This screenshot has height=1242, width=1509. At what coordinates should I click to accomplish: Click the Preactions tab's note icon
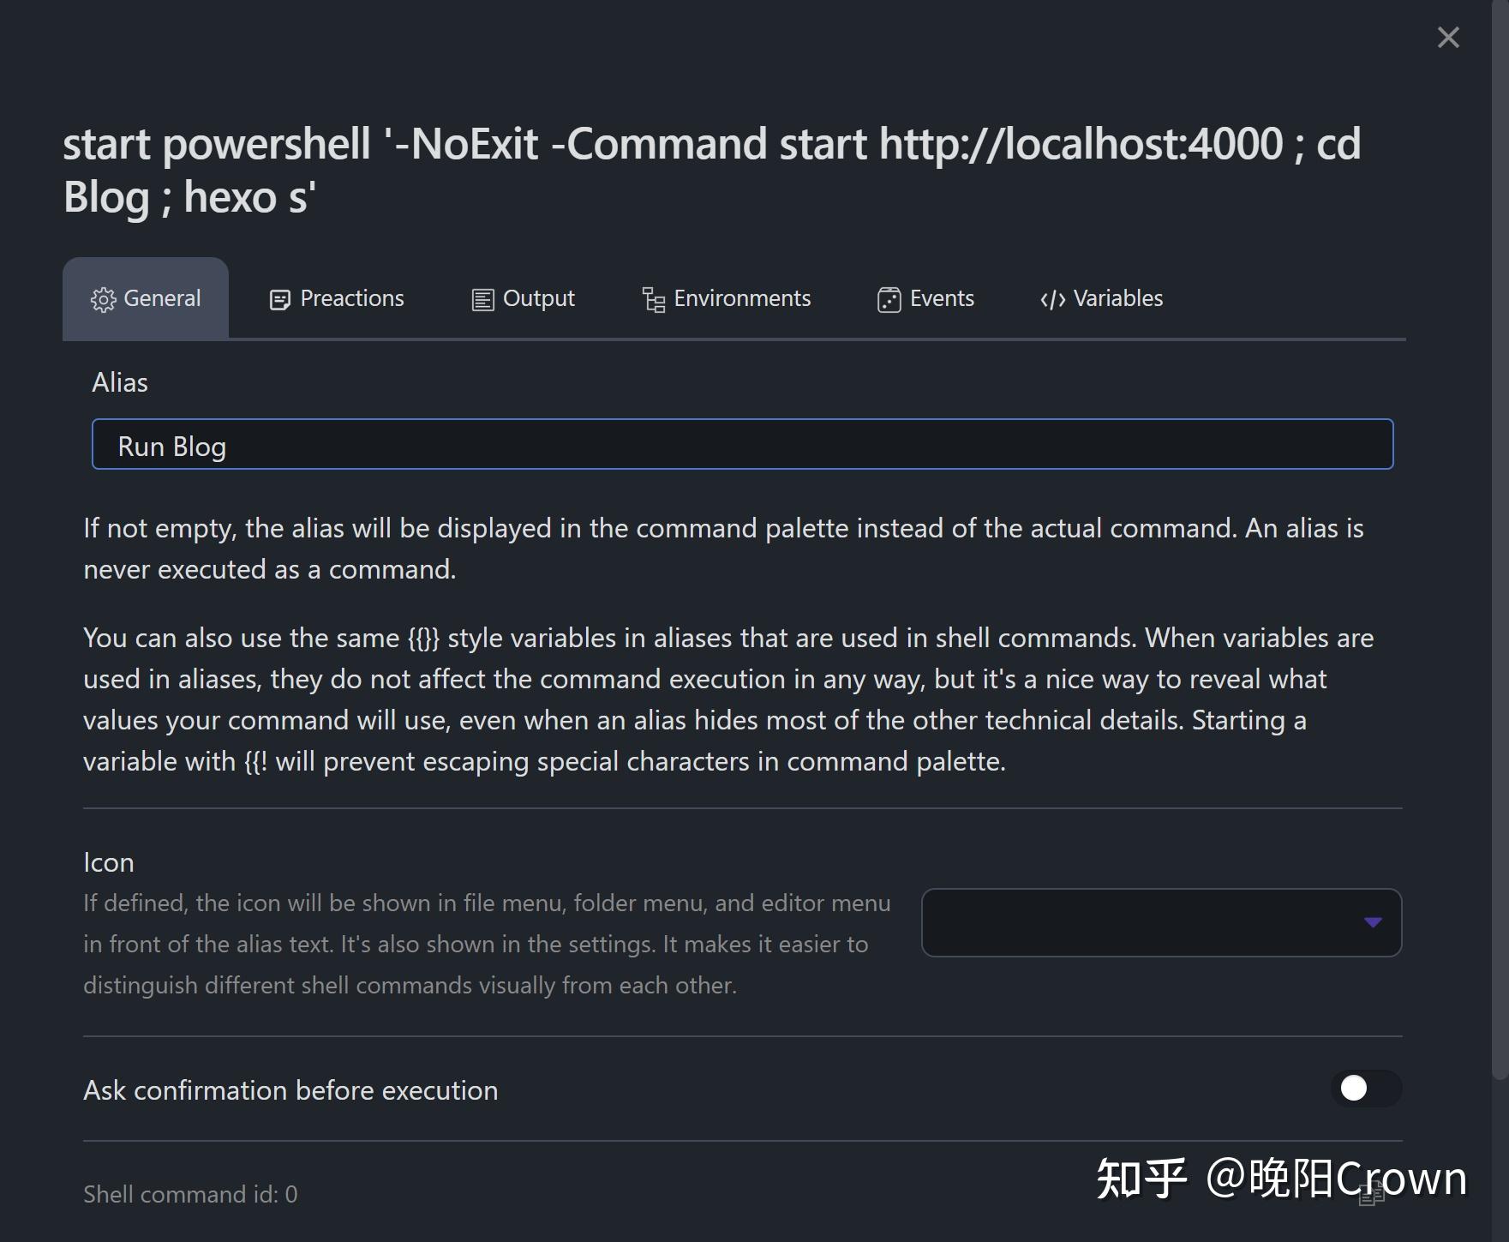(x=279, y=300)
